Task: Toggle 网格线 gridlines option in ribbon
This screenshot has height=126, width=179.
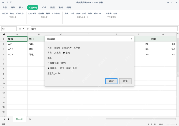Action: tap(108, 14)
